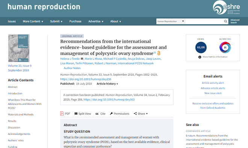Click the search text field

coord(204,21)
